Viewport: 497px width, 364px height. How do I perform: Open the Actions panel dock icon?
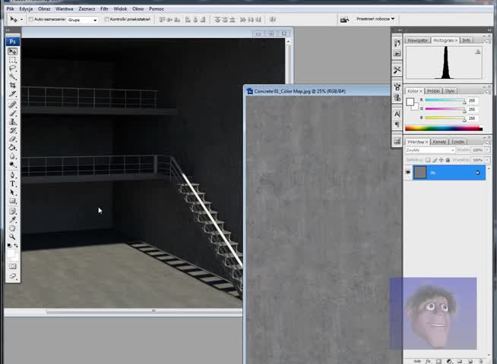tap(397, 54)
